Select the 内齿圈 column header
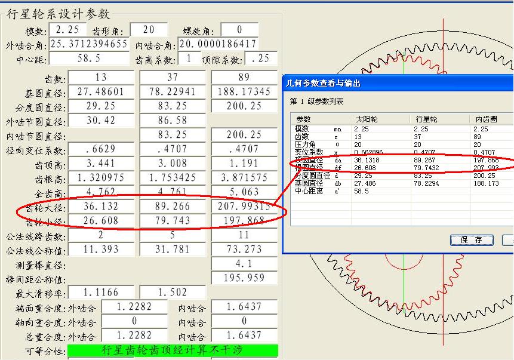The height and width of the screenshot is (360, 514). click(x=492, y=119)
